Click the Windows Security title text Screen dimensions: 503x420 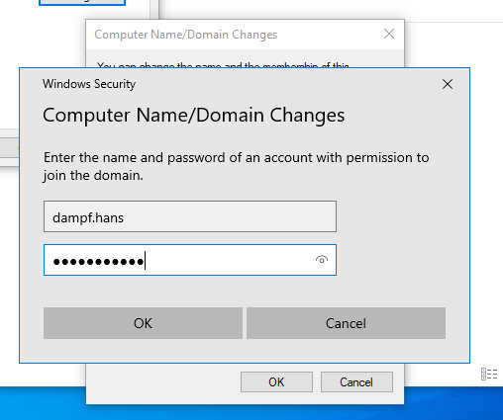[x=89, y=84]
